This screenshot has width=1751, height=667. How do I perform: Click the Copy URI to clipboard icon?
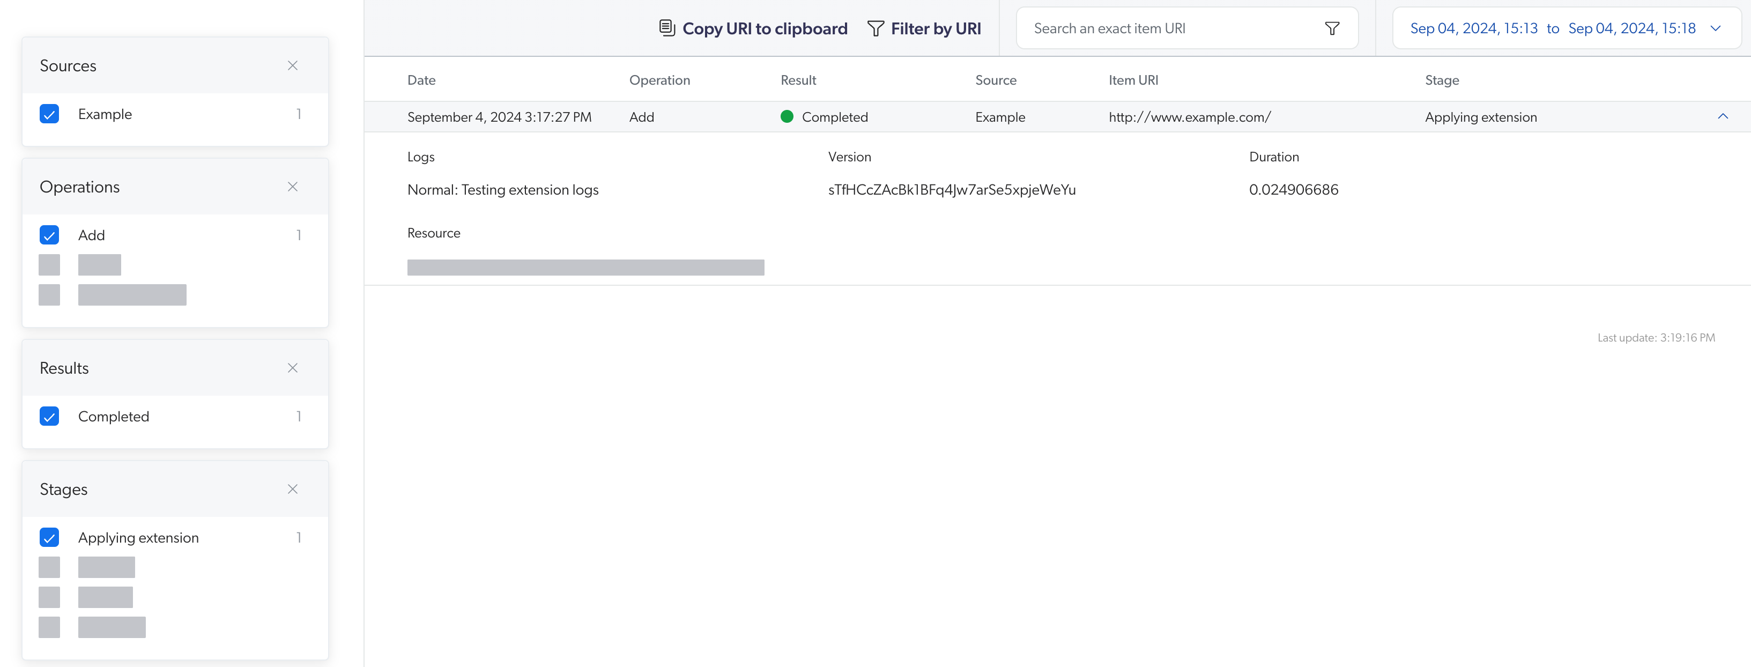click(665, 28)
